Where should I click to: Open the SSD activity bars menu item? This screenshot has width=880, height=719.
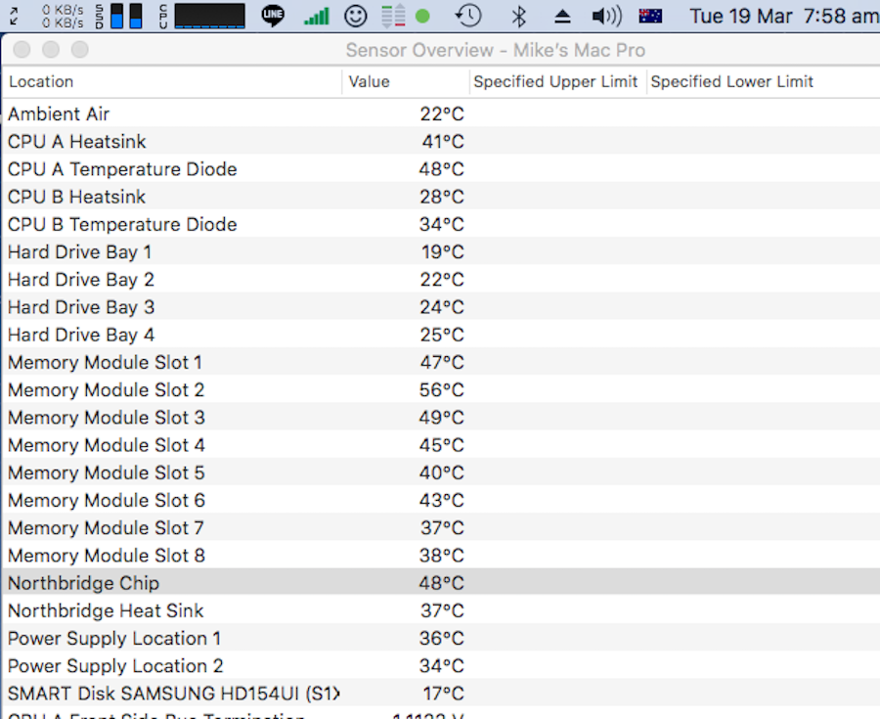point(119,17)
